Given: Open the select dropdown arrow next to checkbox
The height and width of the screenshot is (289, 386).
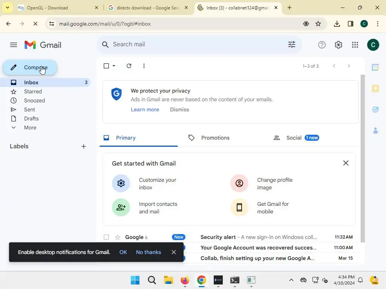Looking at the screenshot, I should (114, 66).
